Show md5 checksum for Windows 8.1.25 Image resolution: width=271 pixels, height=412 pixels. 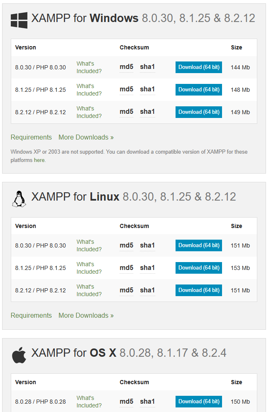click(126, 89)
